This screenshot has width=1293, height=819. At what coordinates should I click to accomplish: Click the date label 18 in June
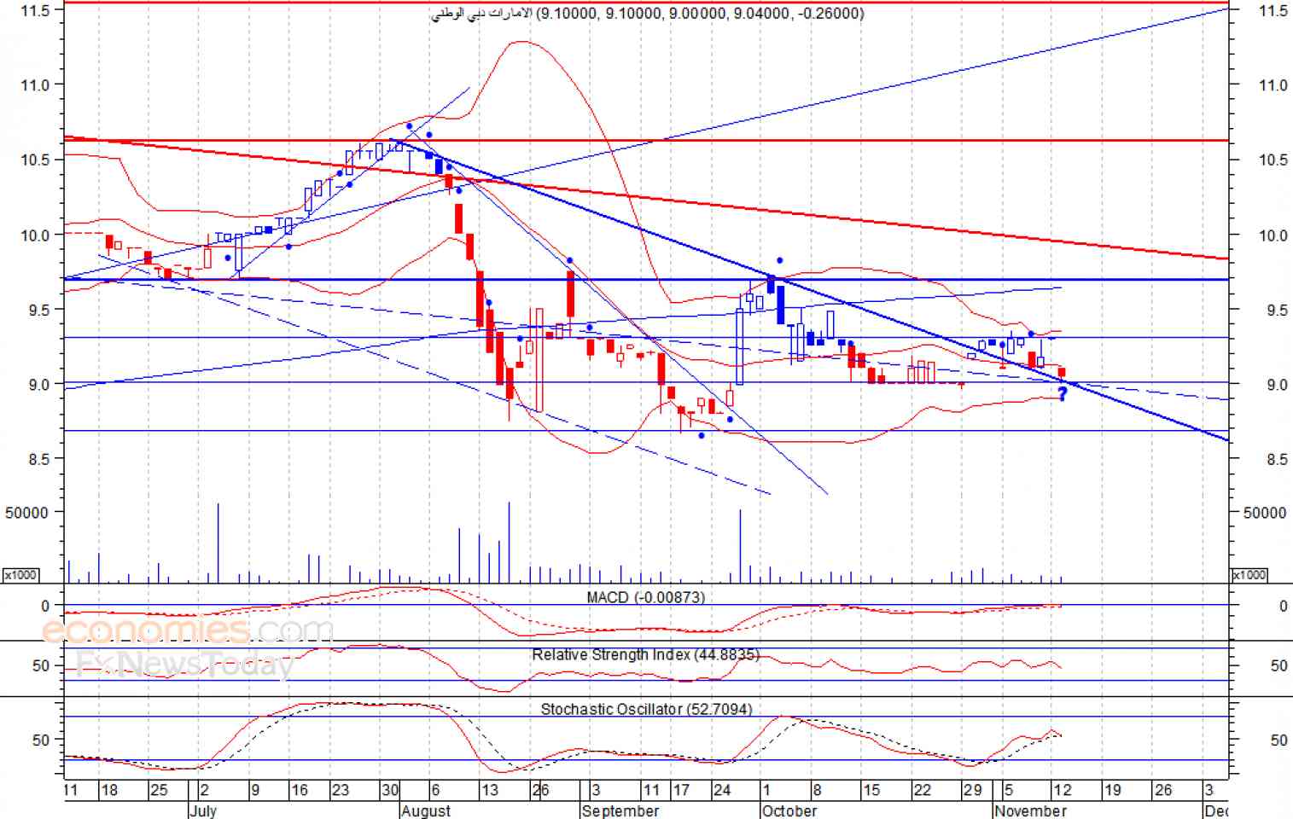(109, 790)
